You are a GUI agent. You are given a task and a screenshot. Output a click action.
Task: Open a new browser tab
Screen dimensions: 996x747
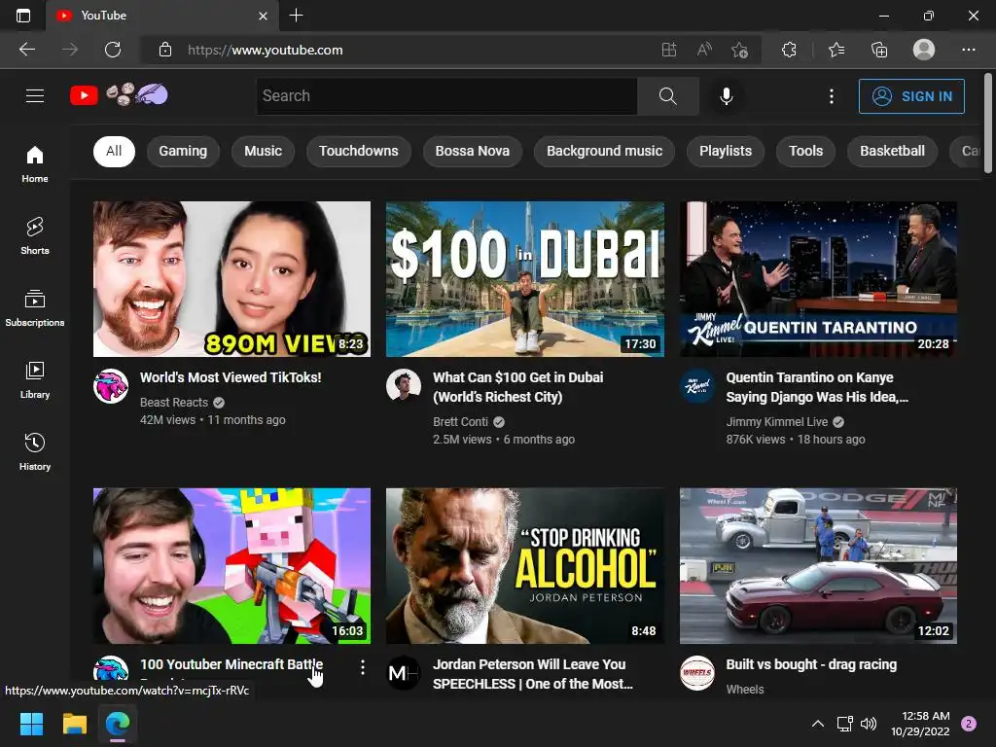click(x=296, y=16)
